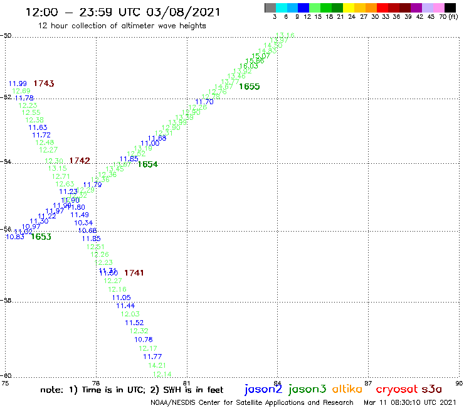Click the jason2 legend label
Image resolution: width=464 pixels, height=408 pixels.
coord(263,389)
